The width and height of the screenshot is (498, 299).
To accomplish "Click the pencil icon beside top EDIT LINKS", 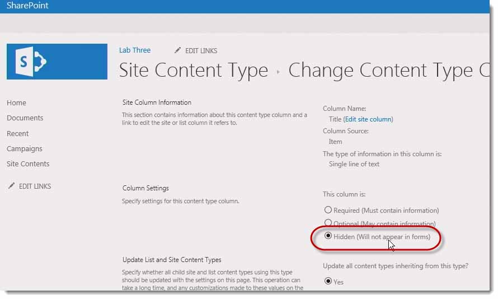I will tap(177, 50).
